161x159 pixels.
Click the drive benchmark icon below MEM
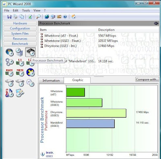pyautogui.click(x=20, y=83)
